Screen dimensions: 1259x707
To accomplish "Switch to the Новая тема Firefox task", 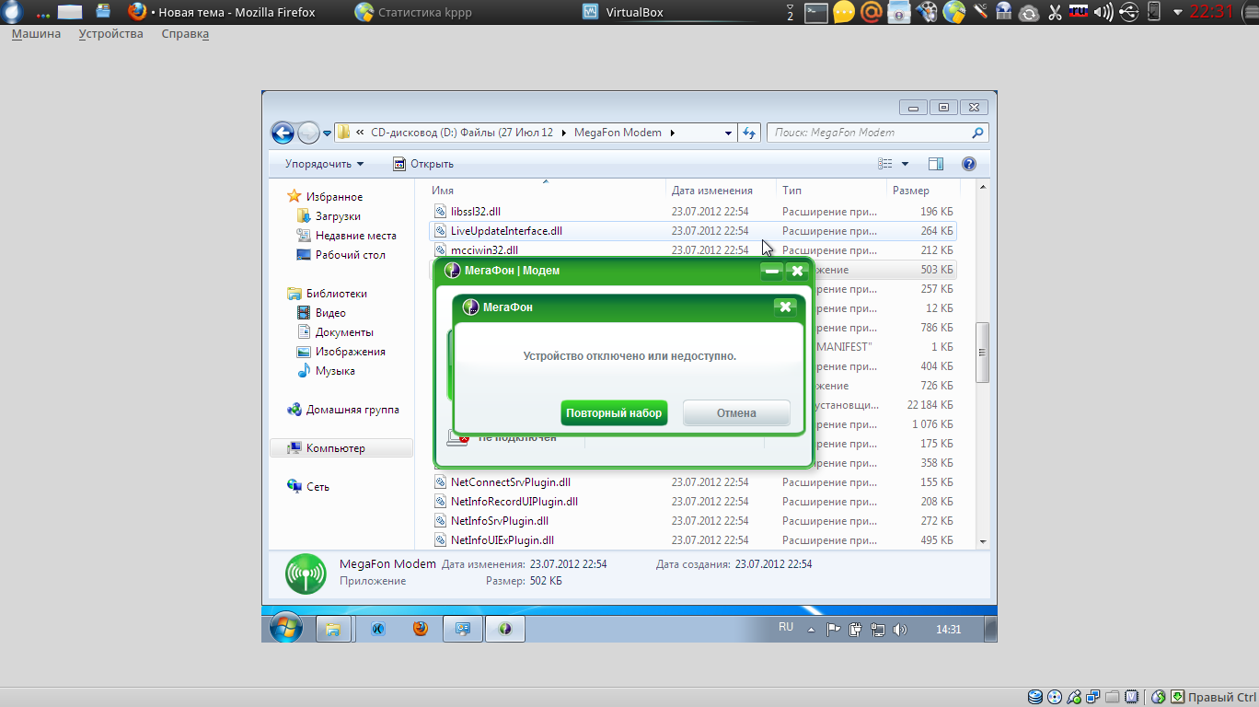I will tap(222, 12).
